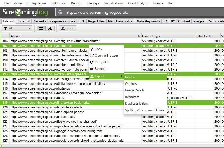Choose Open in Browser from context menu
The height and width of the screenshot is (148, 224).
pyautogui.click(x=106, y=56)
